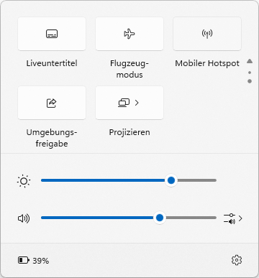Open Umgebungsfreigabe nearby sharing tile

coord(52,103)
